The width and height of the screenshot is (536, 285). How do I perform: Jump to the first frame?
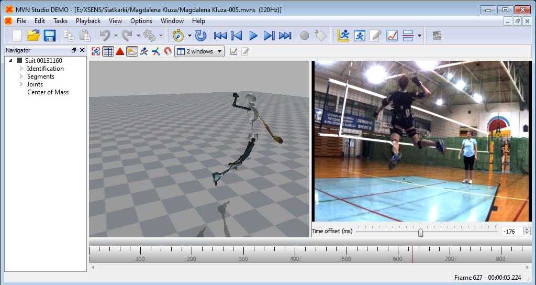point(220,35)
